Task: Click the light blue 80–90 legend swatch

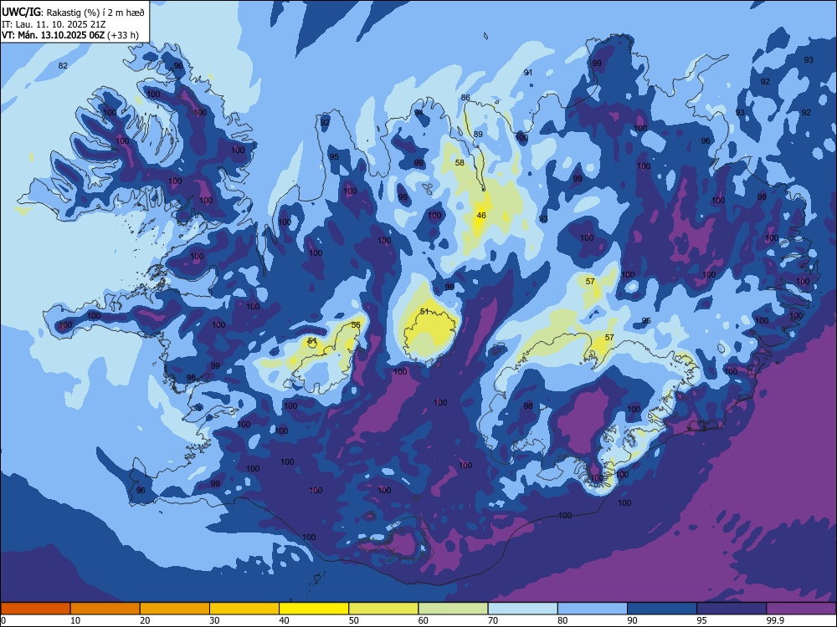Action: coord(593,609)
